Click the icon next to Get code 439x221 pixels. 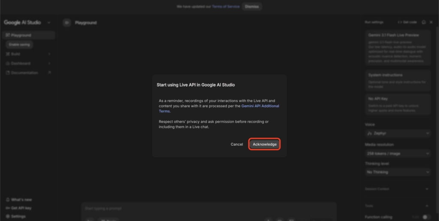424,22
